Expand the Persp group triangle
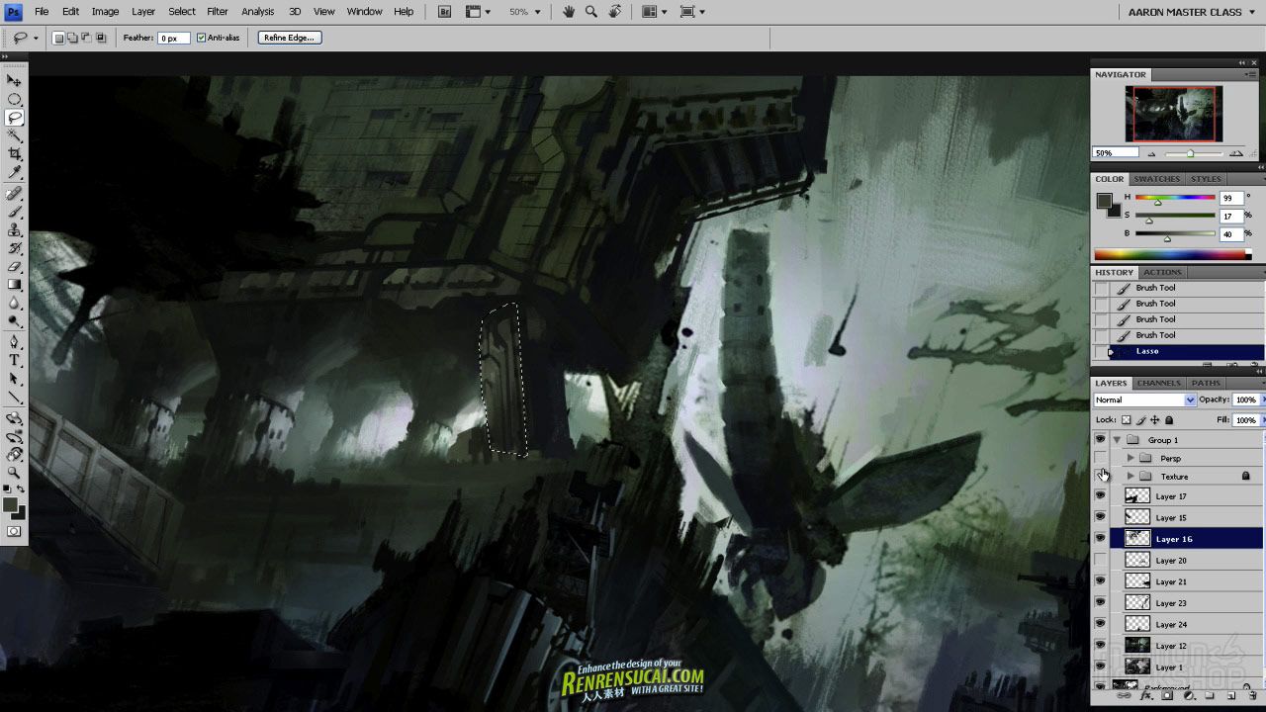This screenshot has height=712, width=1266. 1130,458
